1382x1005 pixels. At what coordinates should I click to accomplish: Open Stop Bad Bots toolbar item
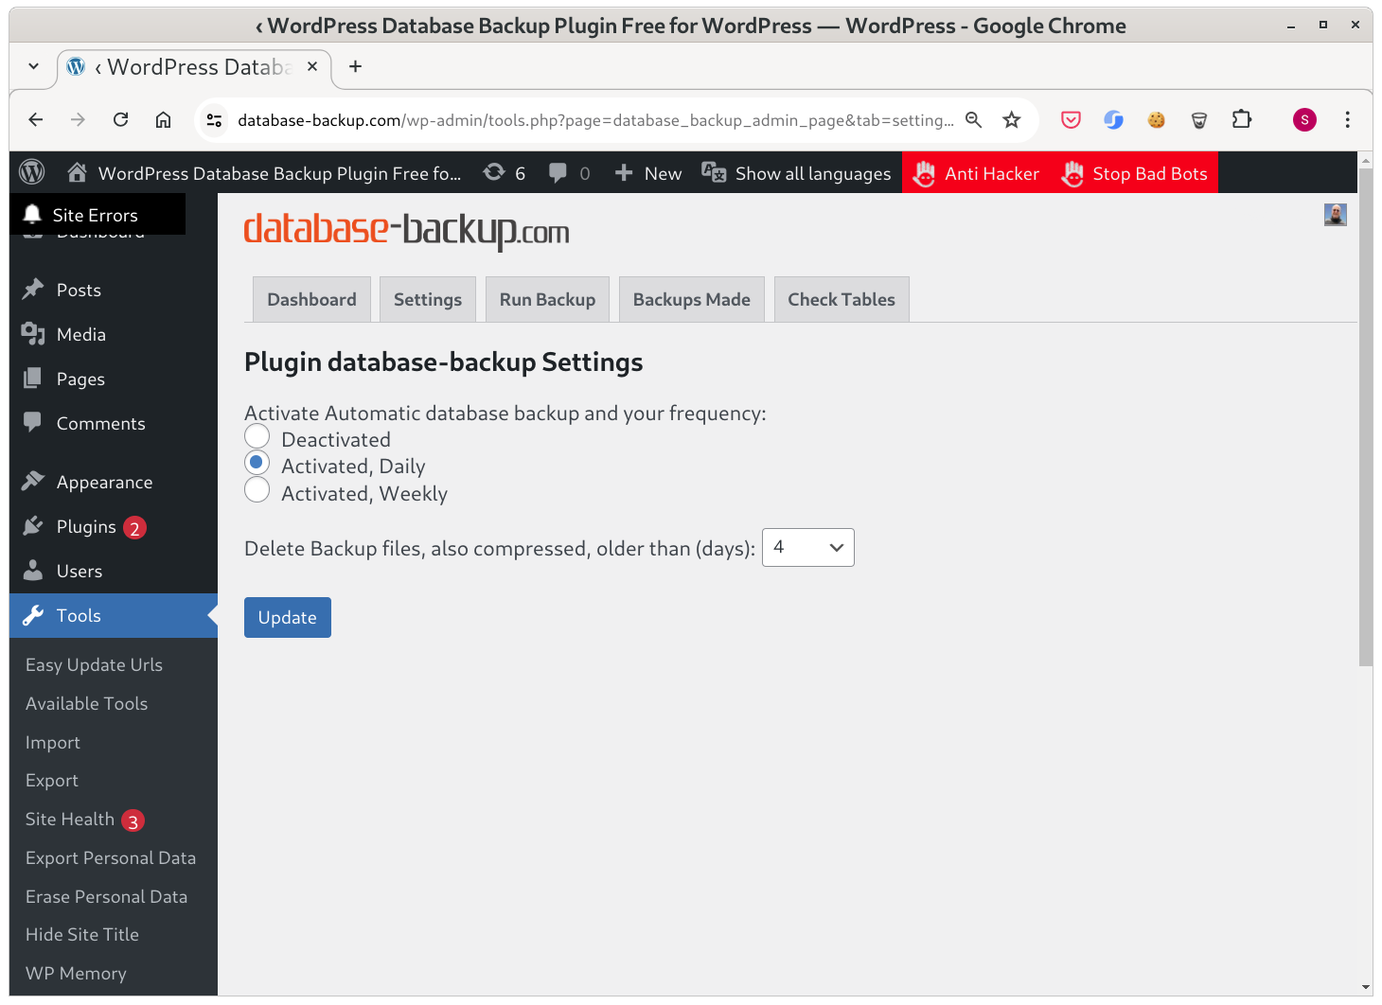click(x=1134, y=173)
